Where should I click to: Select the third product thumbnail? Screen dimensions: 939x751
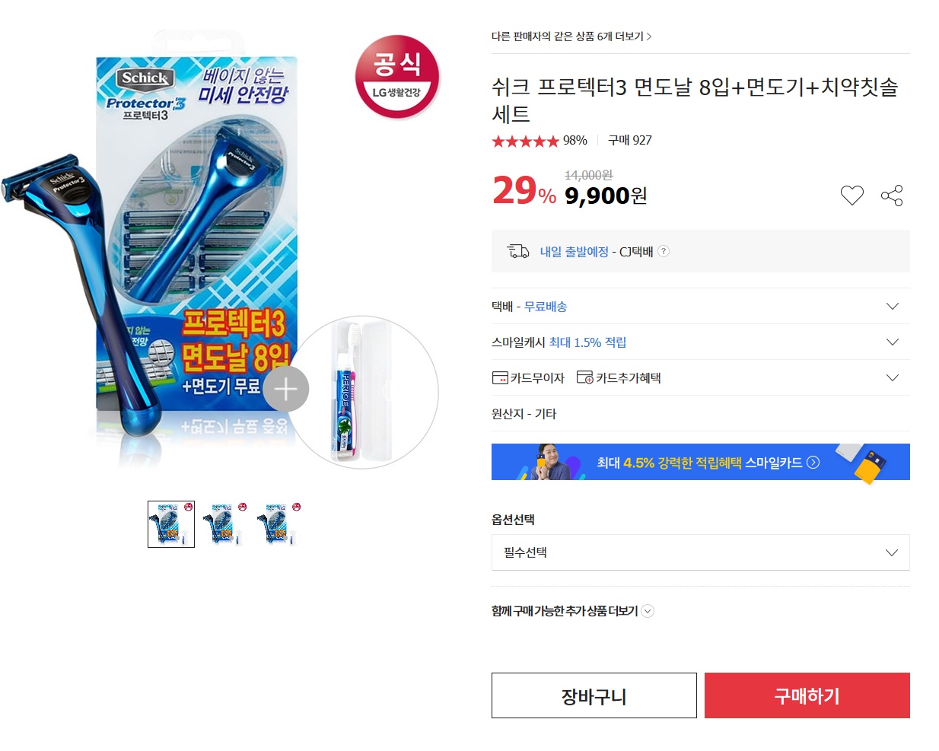[x=279, y=524]
